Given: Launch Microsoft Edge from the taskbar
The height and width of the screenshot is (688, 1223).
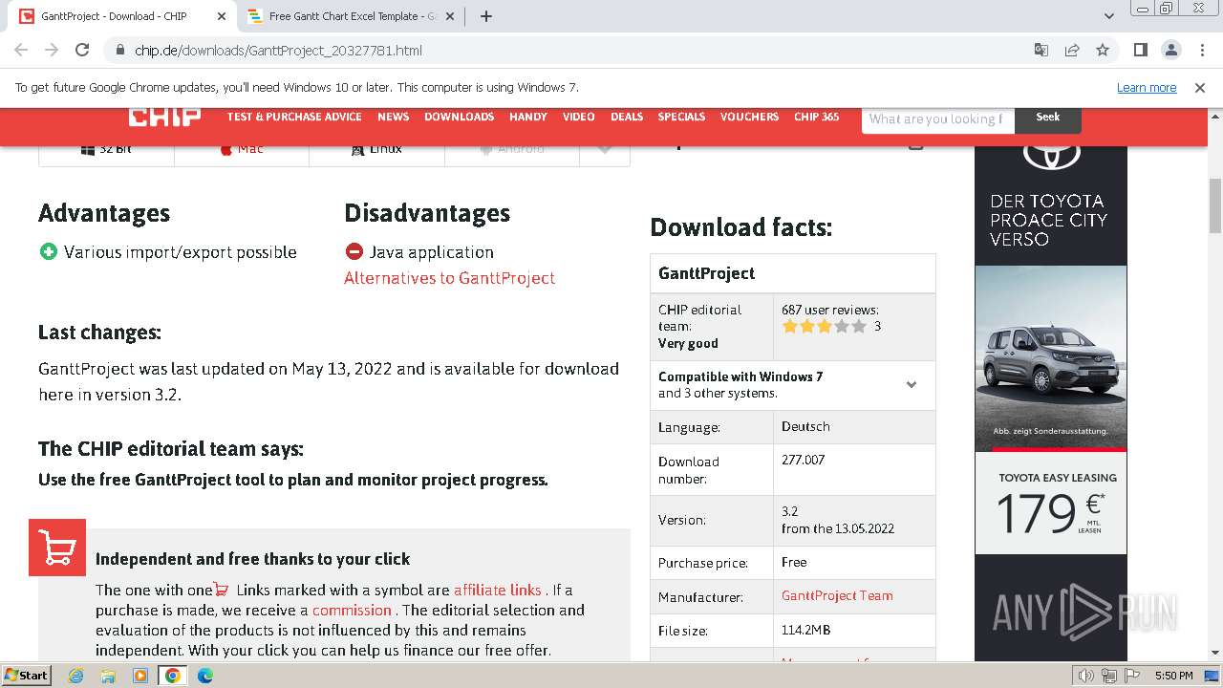Looking at the screenshot, I should coord(205,676).
